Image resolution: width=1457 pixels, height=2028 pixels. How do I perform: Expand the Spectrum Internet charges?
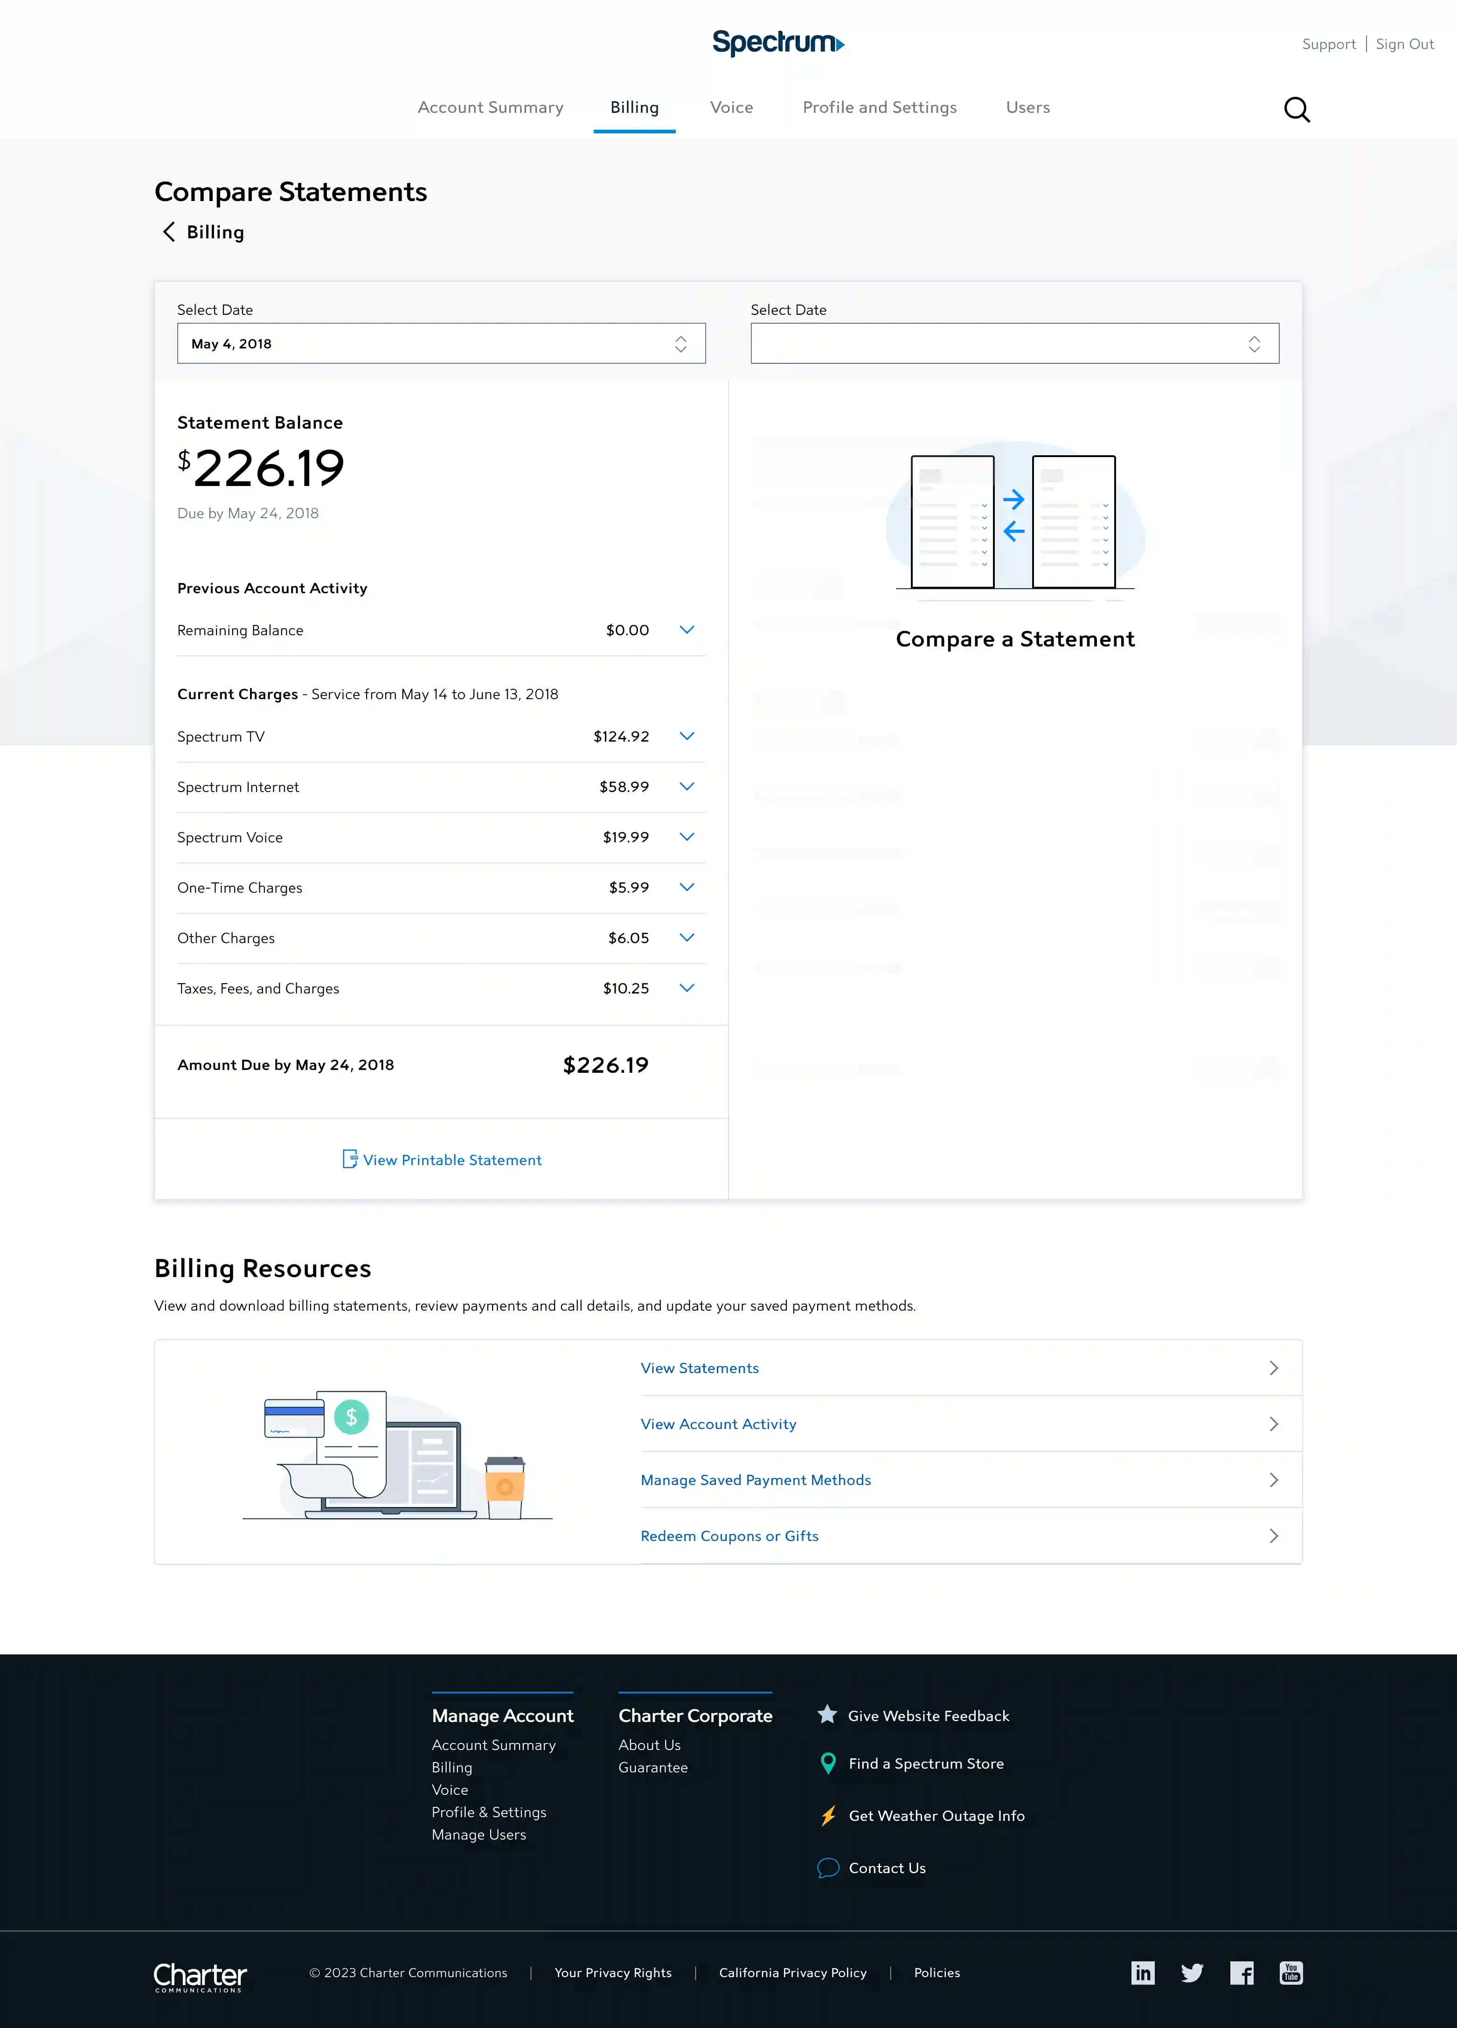click(687, 787)
